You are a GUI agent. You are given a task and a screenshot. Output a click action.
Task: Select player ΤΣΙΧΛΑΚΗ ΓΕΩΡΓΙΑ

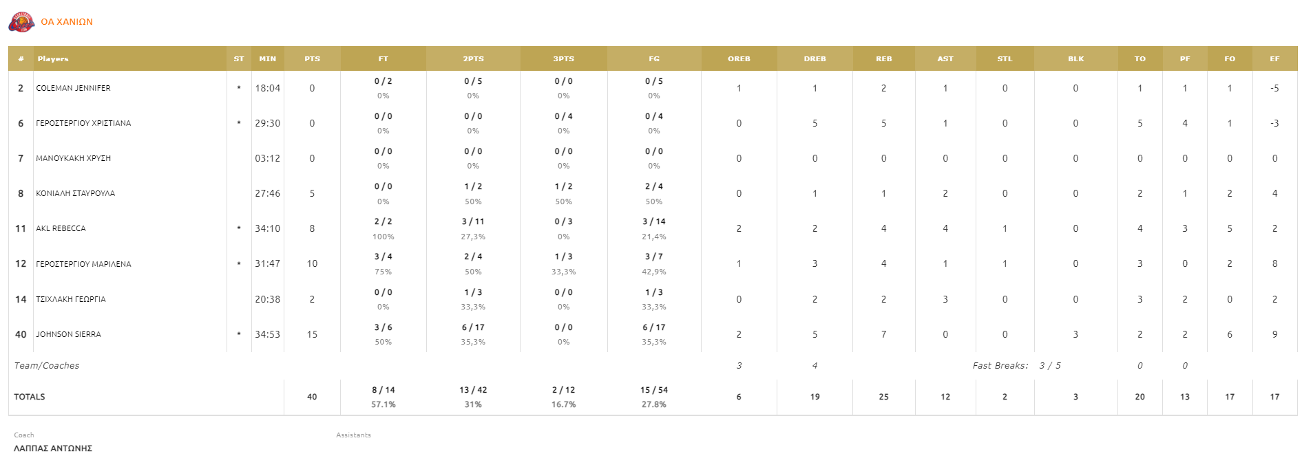71,299
